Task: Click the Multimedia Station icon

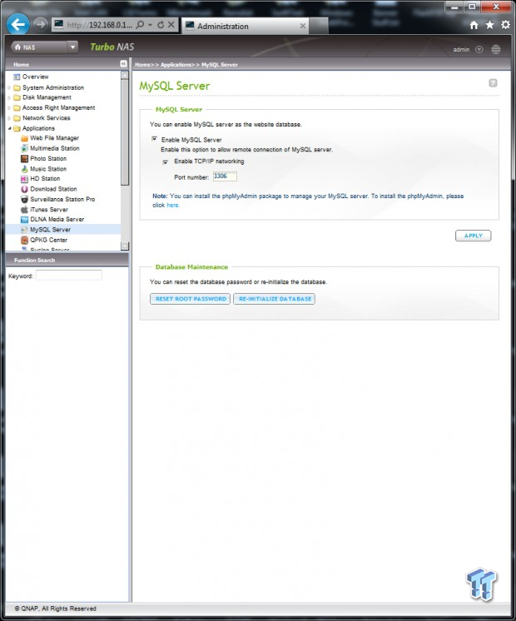Action: tap(25, 148)
